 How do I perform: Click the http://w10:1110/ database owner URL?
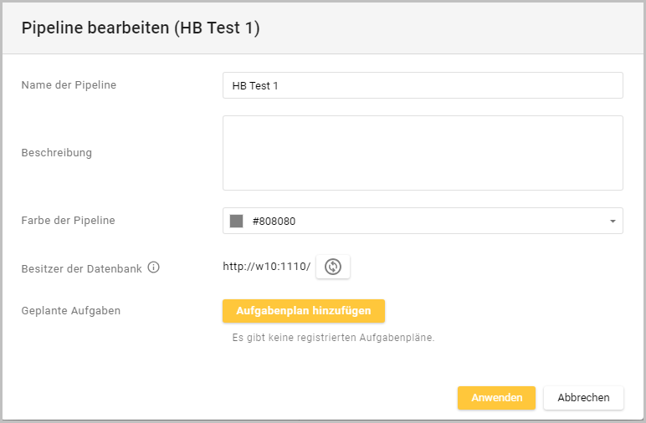(266, 267)
